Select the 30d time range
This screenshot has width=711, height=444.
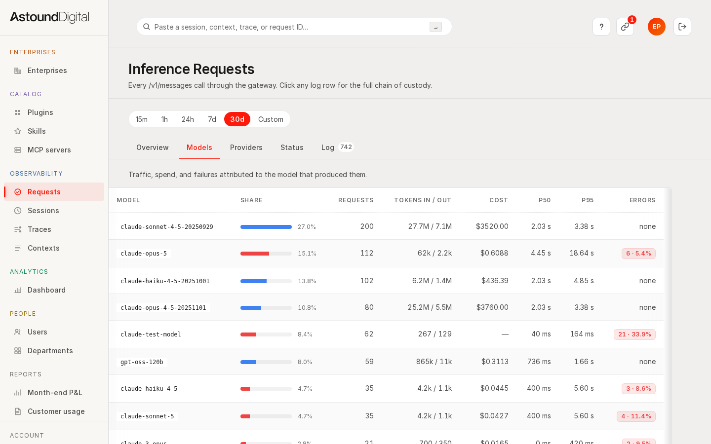pos(237,119)
